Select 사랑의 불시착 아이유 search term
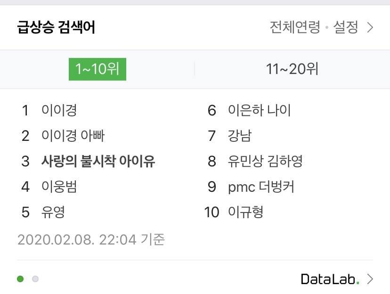The width and height of the screenshot is (390, 294). point(98,162)
